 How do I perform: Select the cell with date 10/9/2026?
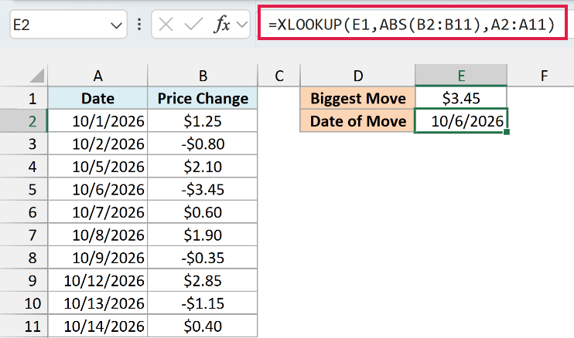point(97,258)
